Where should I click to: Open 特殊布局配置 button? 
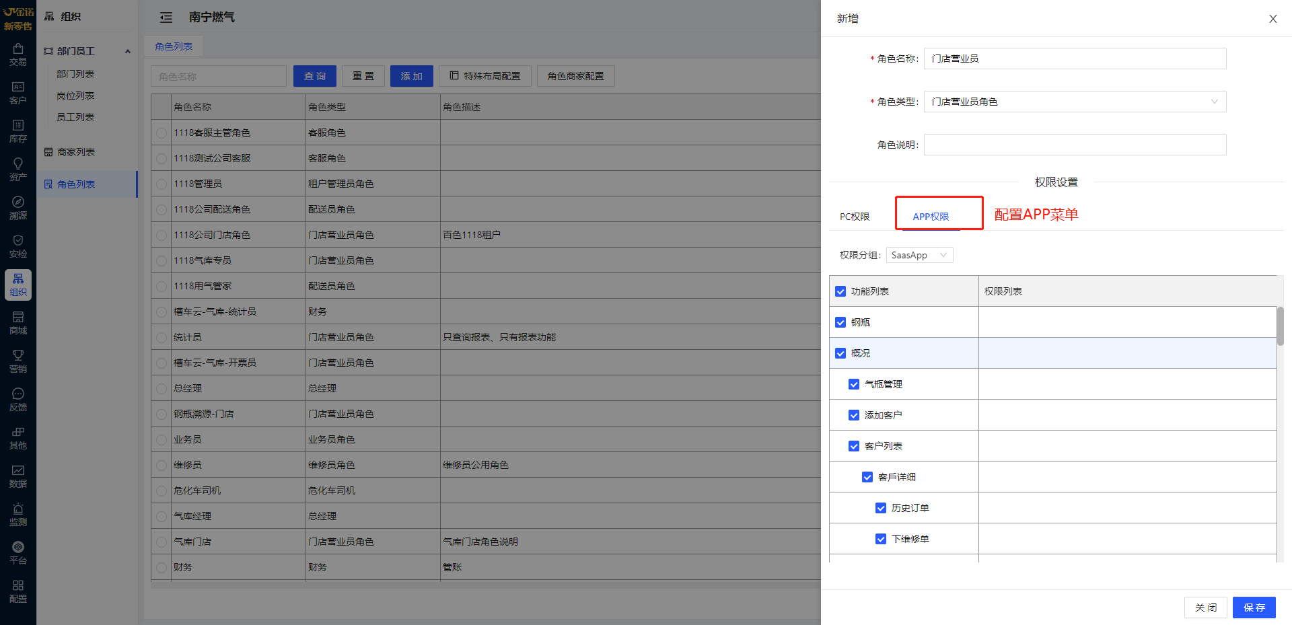click(485, 76)
